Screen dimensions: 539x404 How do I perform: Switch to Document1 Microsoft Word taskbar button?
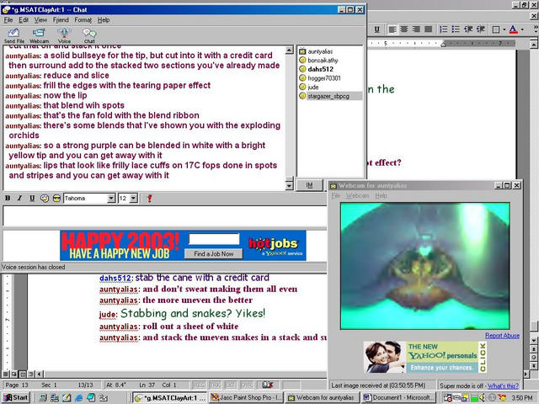pos(399,398)
